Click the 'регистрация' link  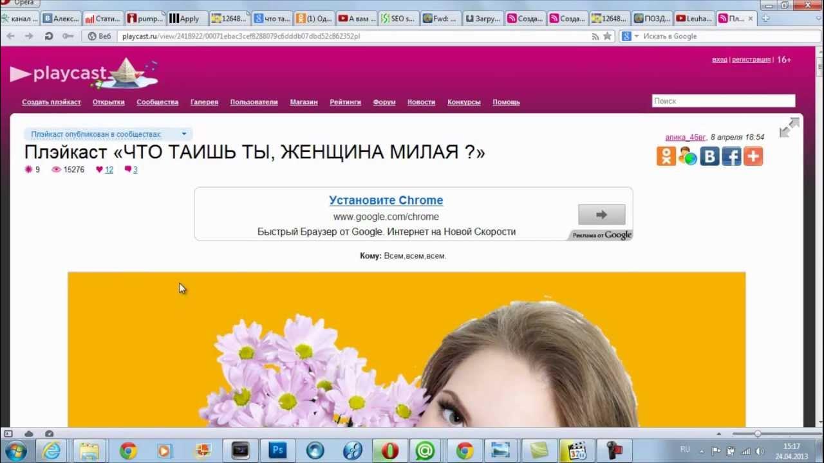[x=751, y=60]
